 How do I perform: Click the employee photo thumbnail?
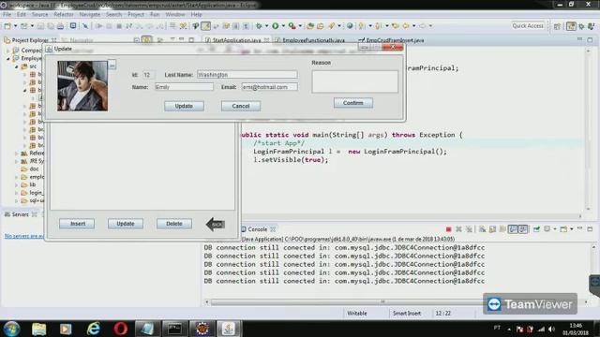pos(82,86)
